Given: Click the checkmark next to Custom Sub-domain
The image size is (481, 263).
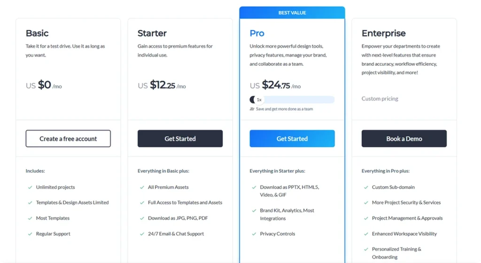Looking at the screenshot, I should (366, 187).
